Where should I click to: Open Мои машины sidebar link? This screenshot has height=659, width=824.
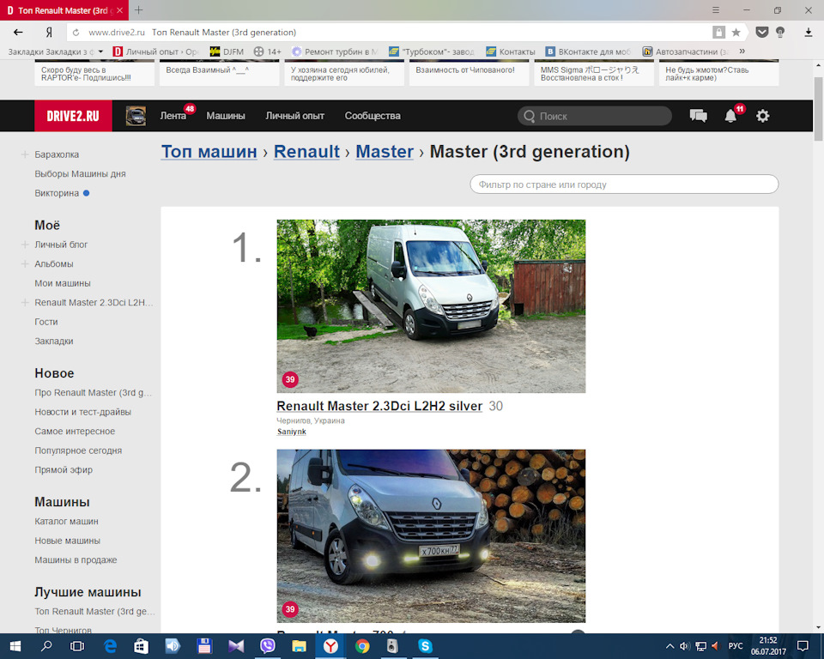pyautogui.click(x=63, y=283)
